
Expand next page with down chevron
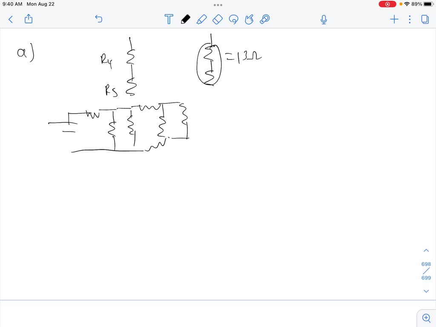pos(426,291)
